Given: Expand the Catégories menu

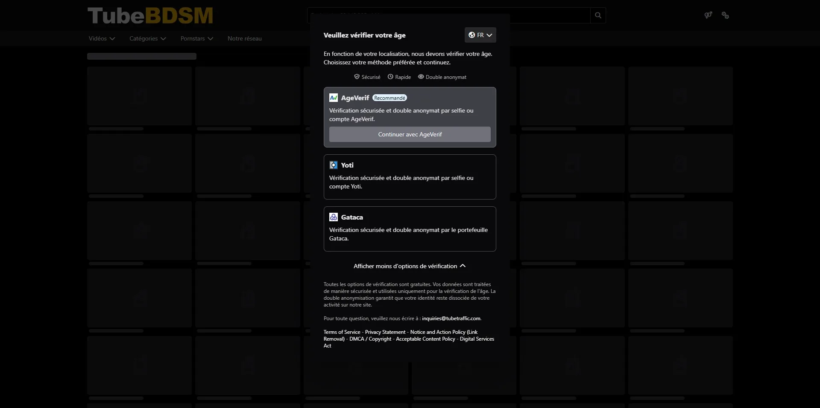Looking at the screenshot, I should tap(147, 38).
